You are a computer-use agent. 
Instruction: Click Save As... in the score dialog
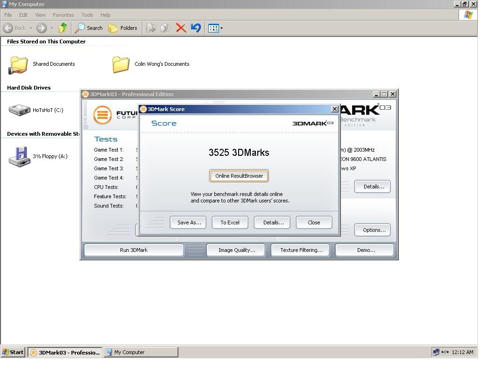pos(188,223)
